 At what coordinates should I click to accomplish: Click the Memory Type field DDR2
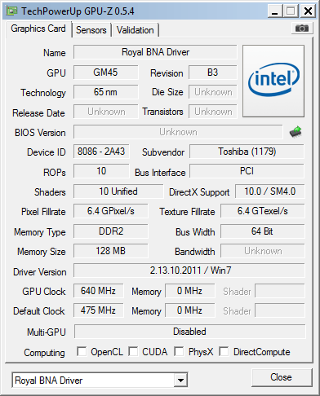point(111,231)
